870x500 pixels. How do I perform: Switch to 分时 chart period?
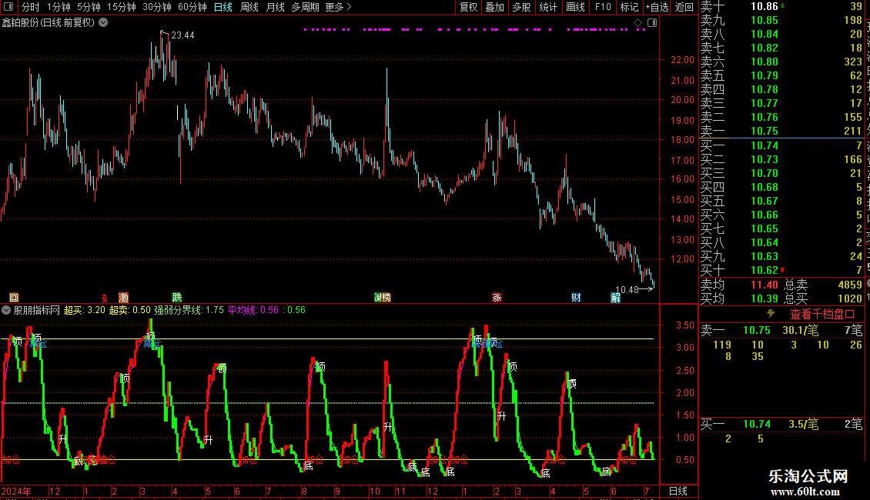[31, 7]
